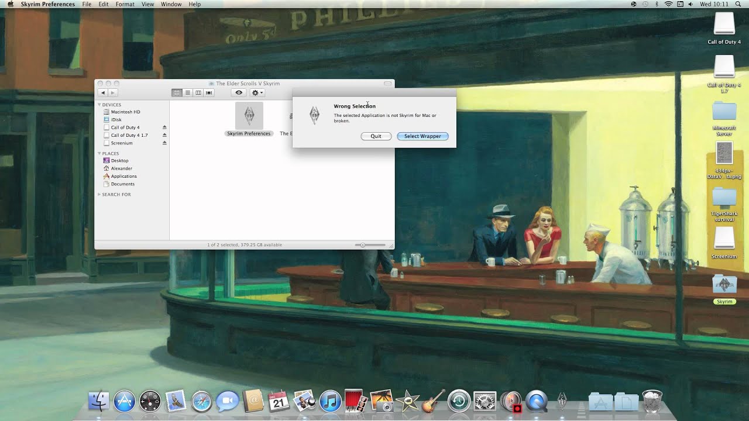Open the Apple menu
This screenshot has height=421, width=749.
tap(10, 4)
